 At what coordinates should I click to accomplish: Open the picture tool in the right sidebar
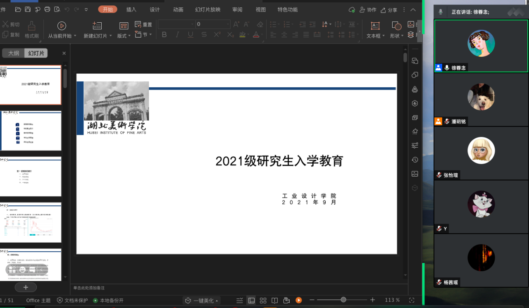pyautogui.click(x=415, y=174)
